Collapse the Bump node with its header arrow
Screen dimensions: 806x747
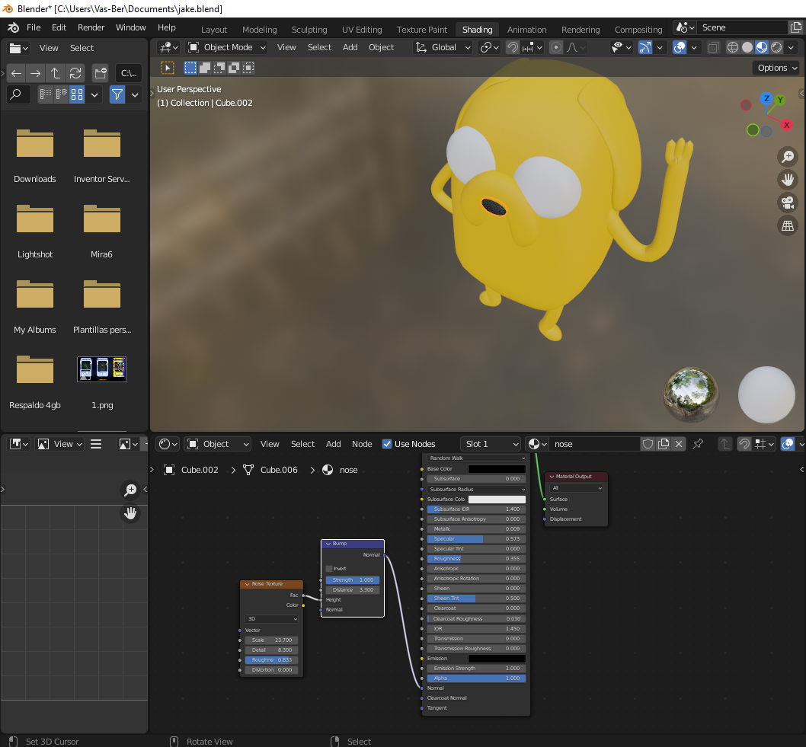click(328, 544)
